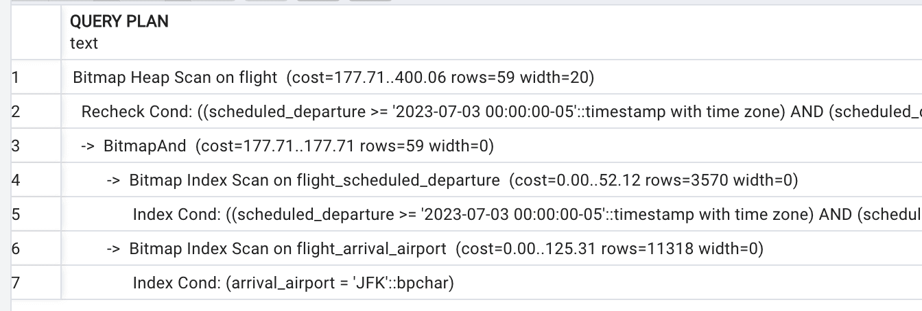Viewport: 922px width, 311px height.
Task: Select row number 2 in the grid
Action: click(x=16, y=112)
